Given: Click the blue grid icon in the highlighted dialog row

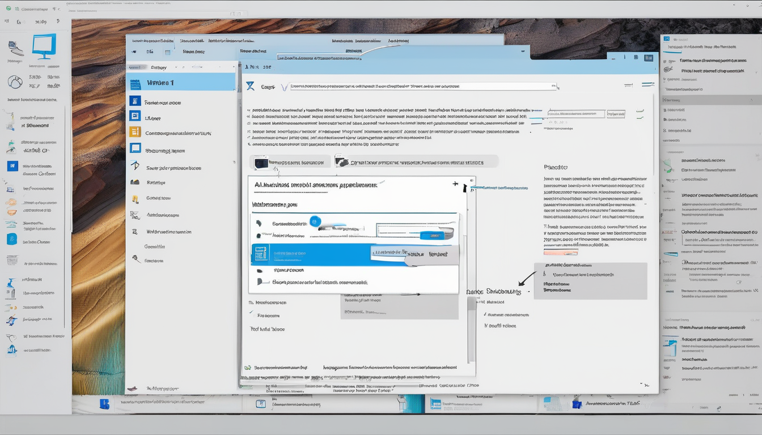Looking at the screenshot, I should [x=261, y=254].
